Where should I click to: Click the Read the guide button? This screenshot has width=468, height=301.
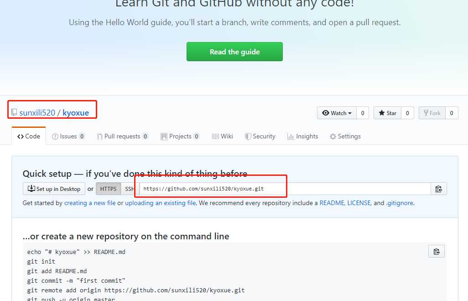click(x=234, y=52)
